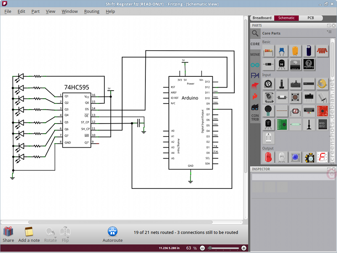Click the Flip toolbar button
The height and width of the screenshot is (253, 337).
tap(65, 234)
